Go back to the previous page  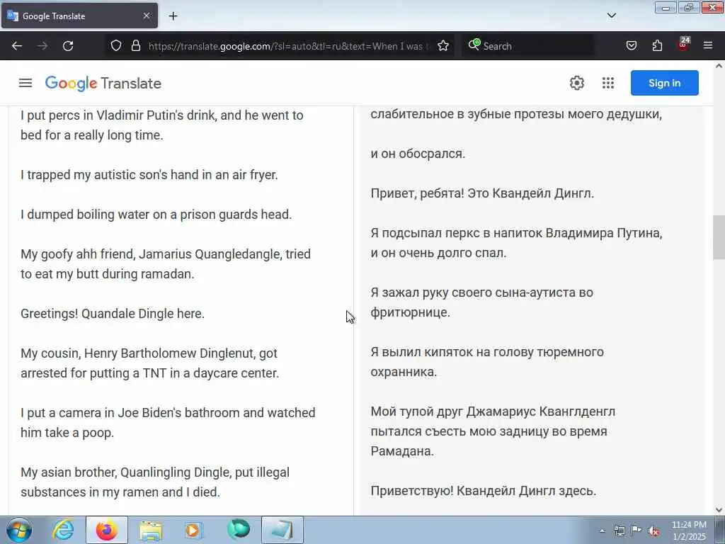(17, 46)
